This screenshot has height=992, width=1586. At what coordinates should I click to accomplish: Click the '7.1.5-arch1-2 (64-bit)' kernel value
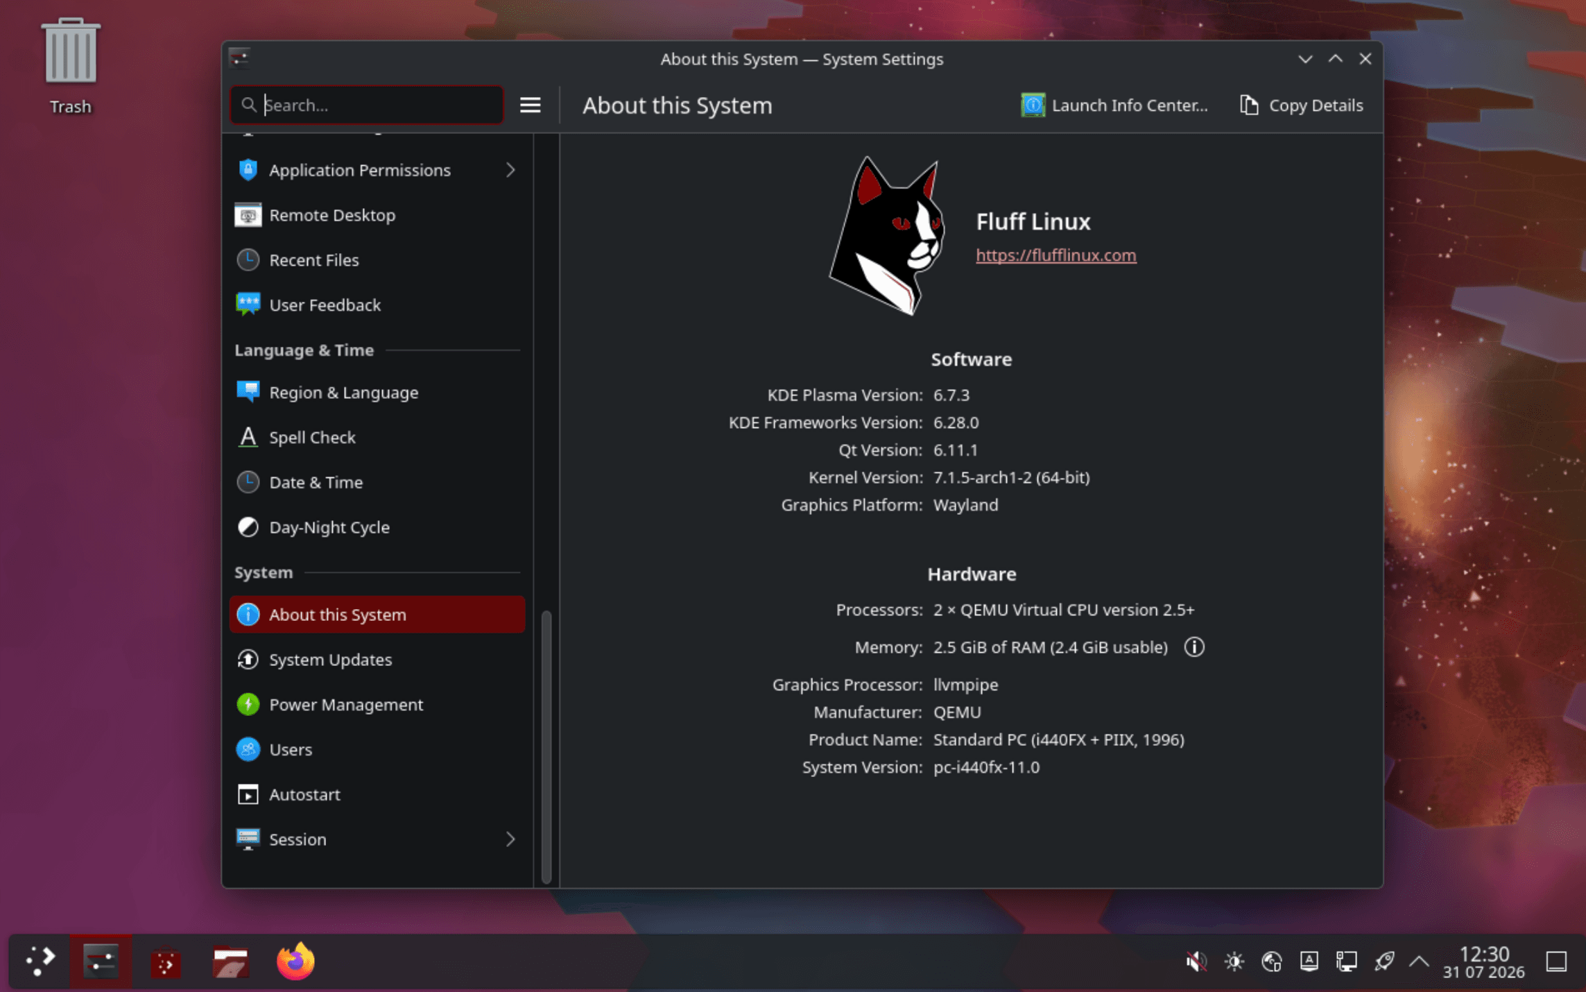point(1011,477)
